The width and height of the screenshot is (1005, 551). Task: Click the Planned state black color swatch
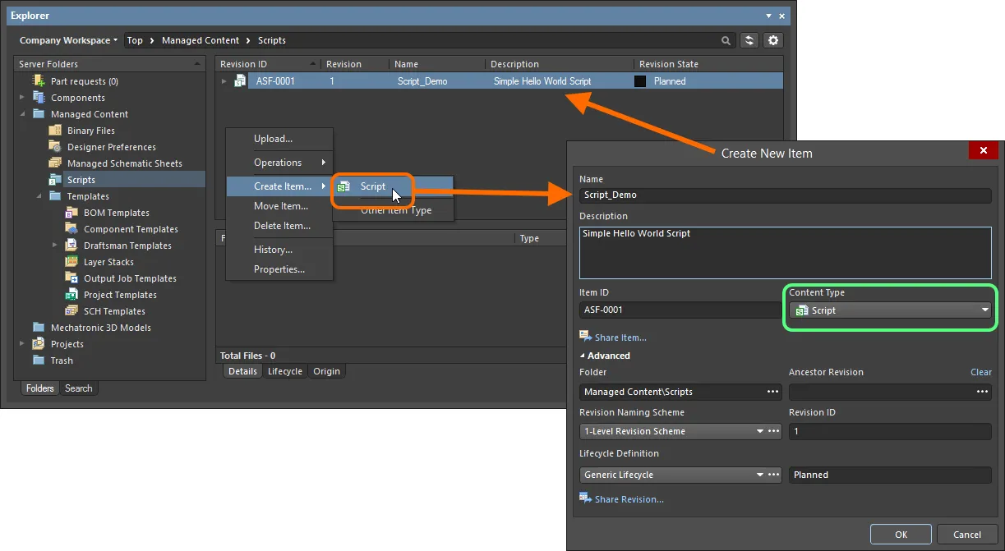coord(640,81)
